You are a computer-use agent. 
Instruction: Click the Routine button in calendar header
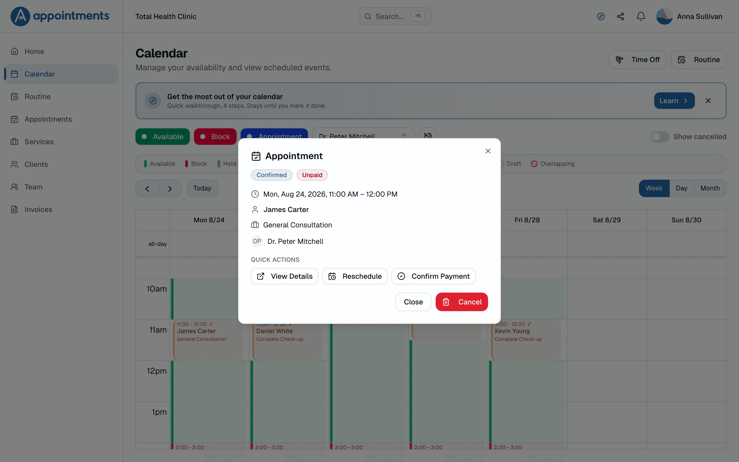tap(698, 60)
